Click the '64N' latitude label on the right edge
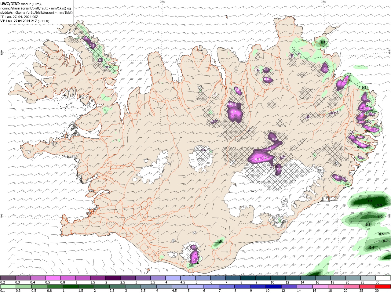391x293 pixels. 389,215
